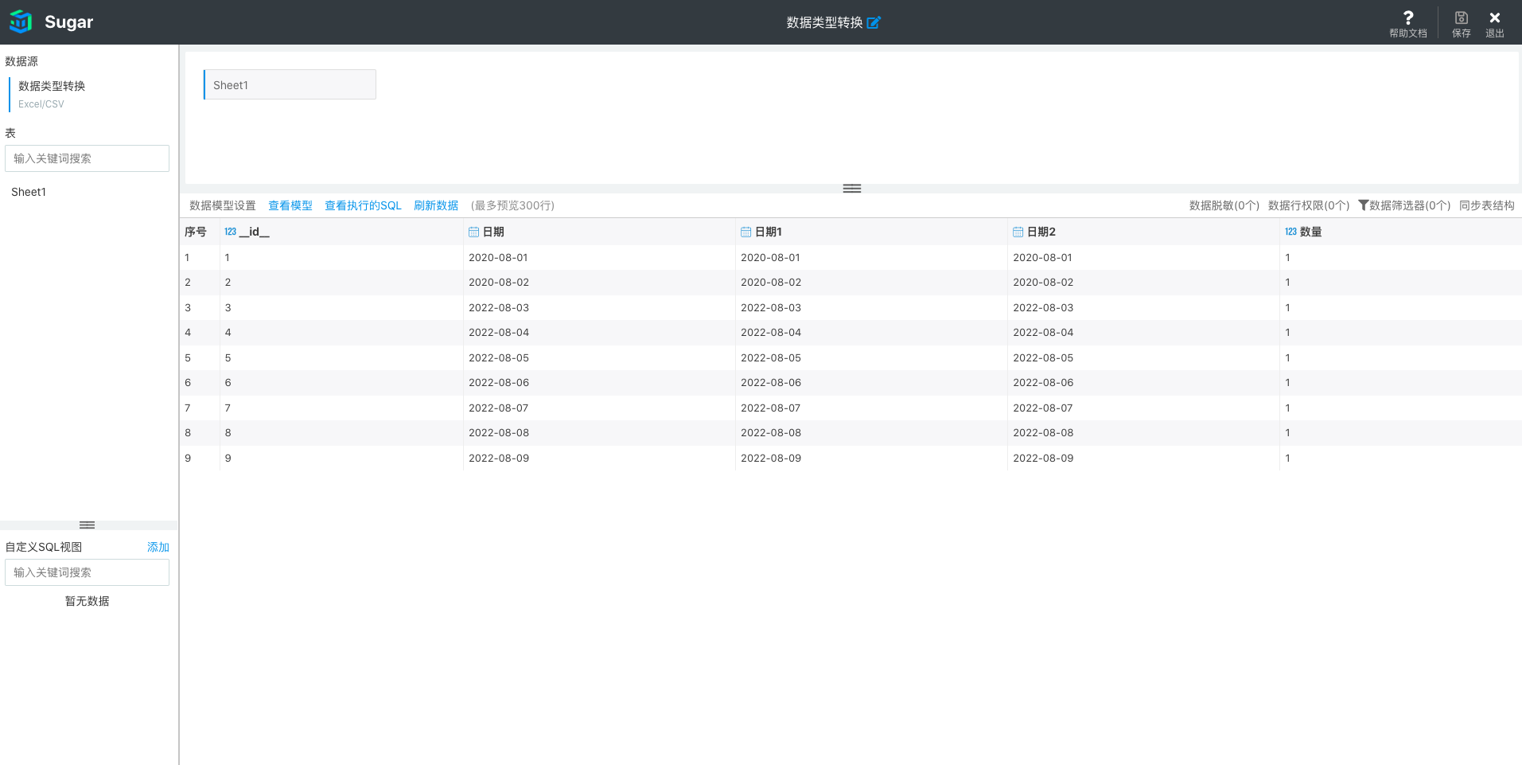Viewport: 1522px width, 765px height.
Task: Select the 数据类型转换 data source
Action: (52, 86)
